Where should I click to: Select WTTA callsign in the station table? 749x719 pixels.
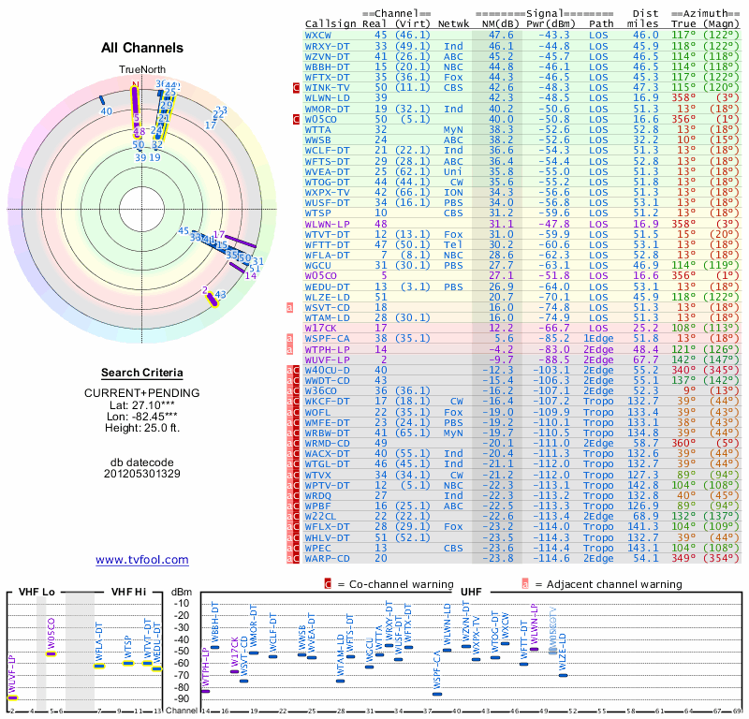pyautogui.click(x=318, y=129)
